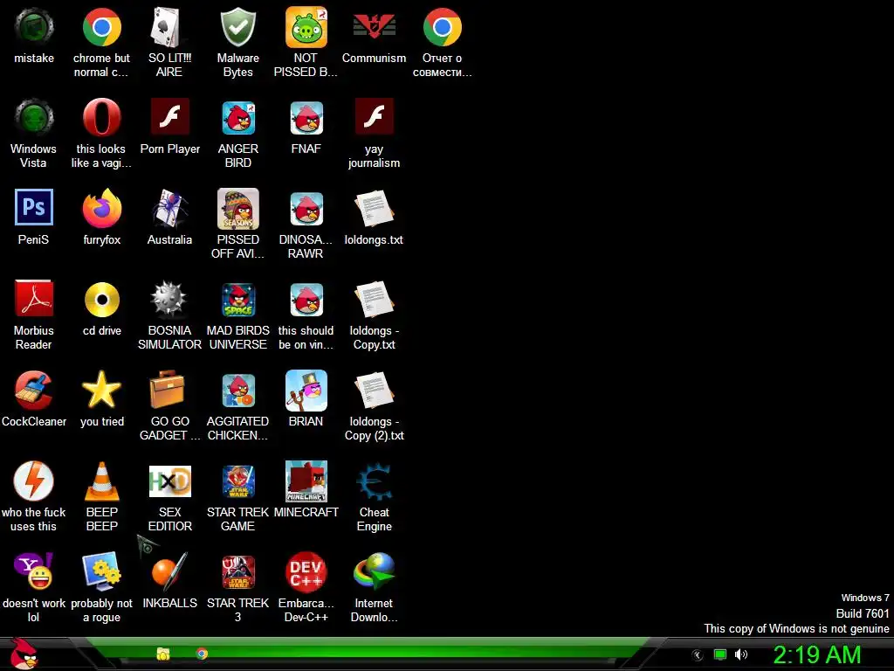
Task: Open loldongs.txt text file
Action: (374, 209)
